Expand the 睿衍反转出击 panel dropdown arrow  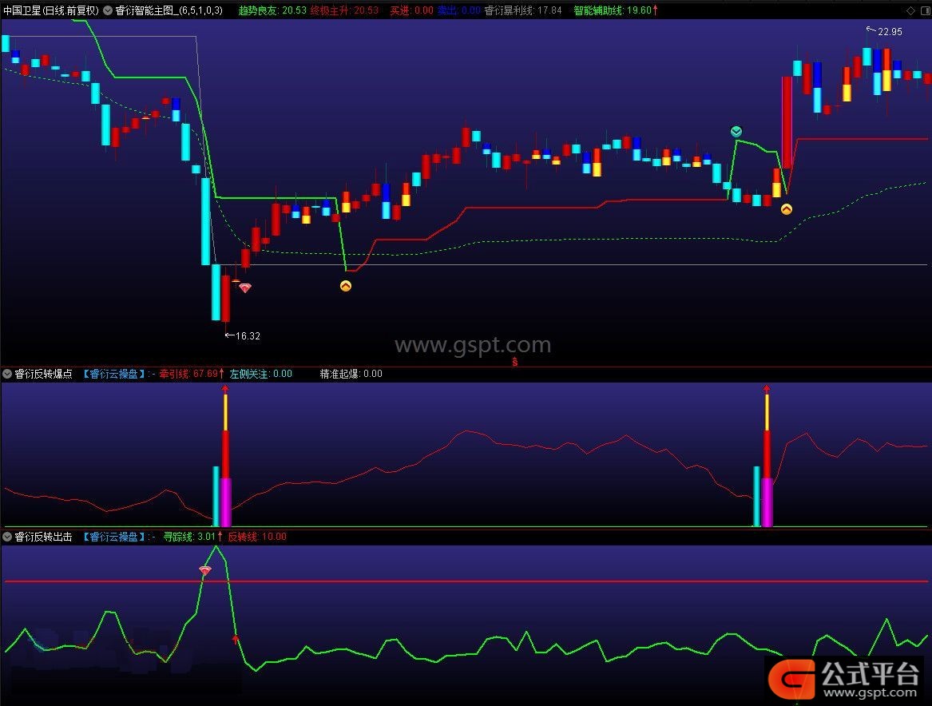7,537
